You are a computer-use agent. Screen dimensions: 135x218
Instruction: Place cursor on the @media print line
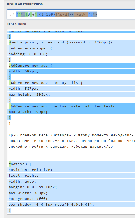coord(60,42)
